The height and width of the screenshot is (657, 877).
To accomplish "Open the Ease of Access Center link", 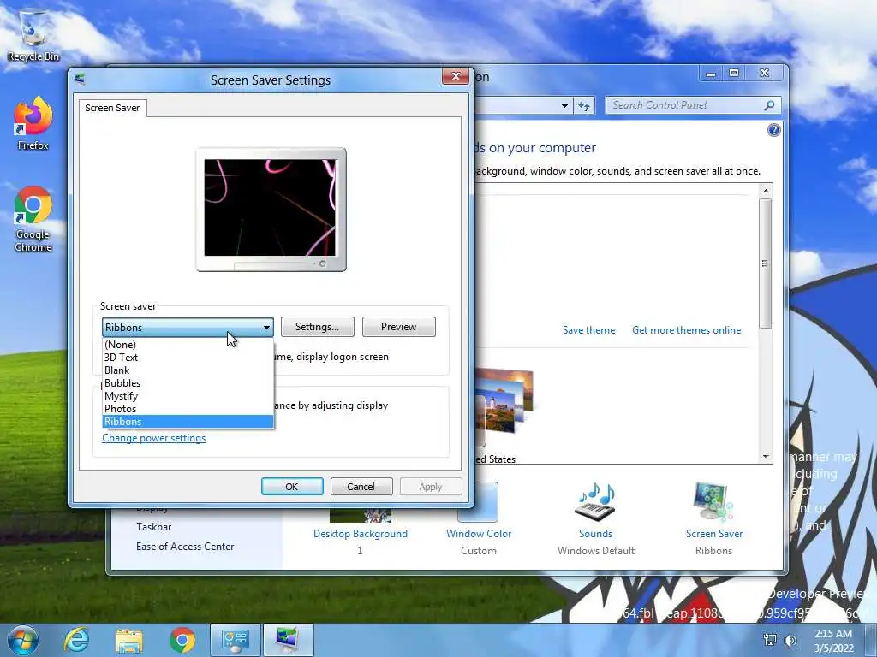I will tap(185, 547).
